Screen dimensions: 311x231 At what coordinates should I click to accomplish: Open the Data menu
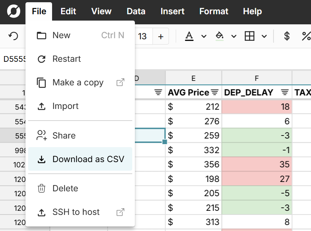coord(136,11)
